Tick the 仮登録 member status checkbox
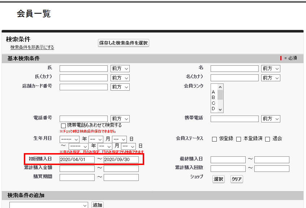 [214, 139]
